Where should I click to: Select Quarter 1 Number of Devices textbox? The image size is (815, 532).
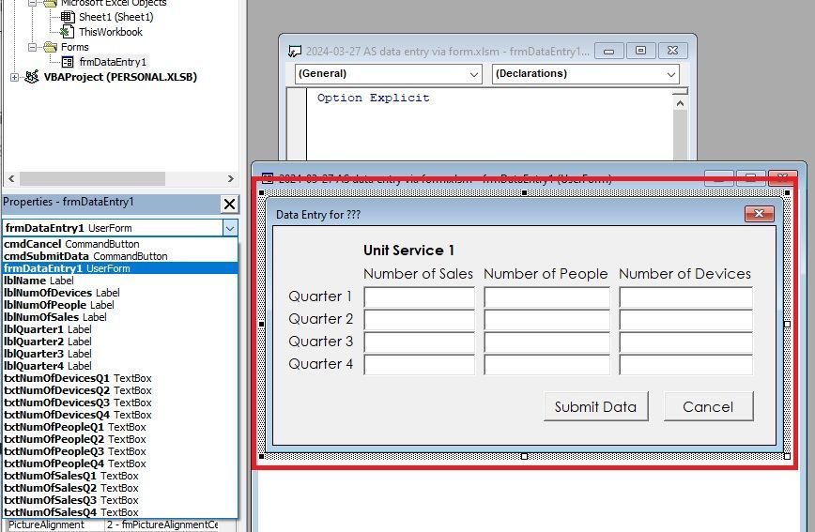tap(685, 297)
